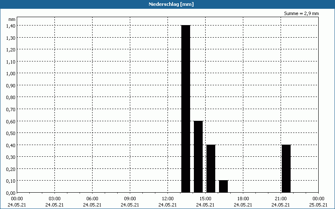Image resolution: width=335 pixels, height=209 pixels.
Task: Click the 0,10 y-axis label
Action: pyautogui.click(x=11, y=181)
